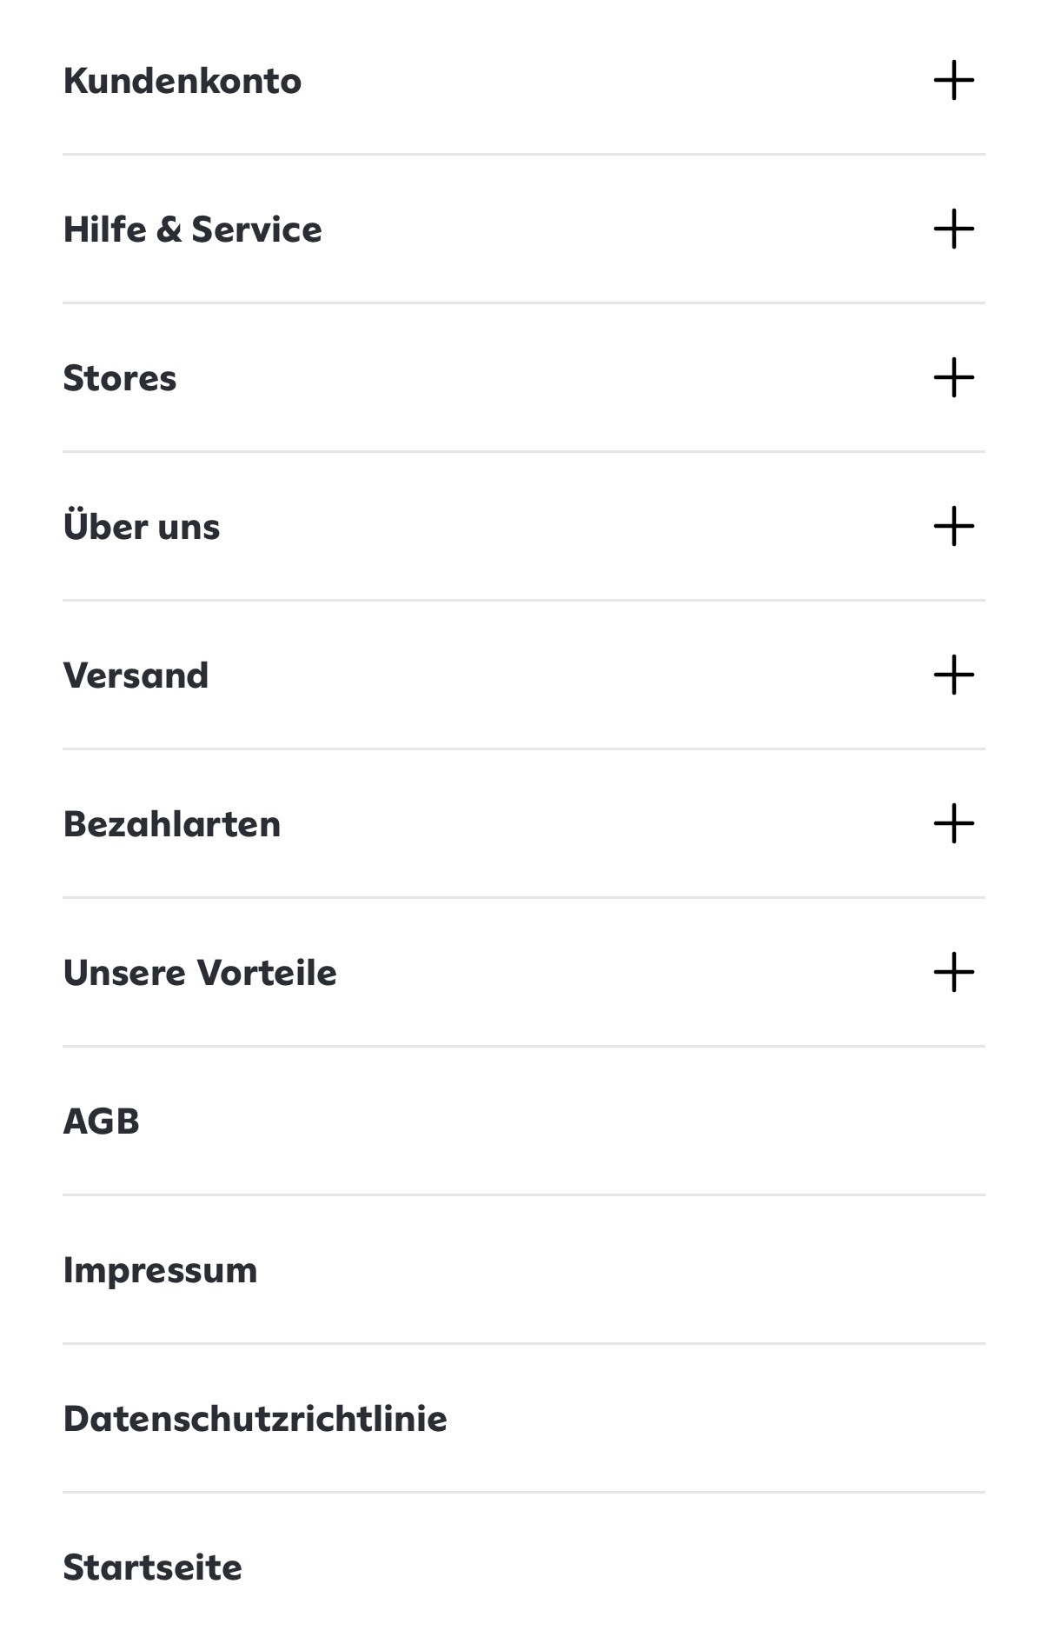Click the plus icon for Unsere Vorteile
Viewport: 1048px width, 1637px height.
[x=953, y=972]
